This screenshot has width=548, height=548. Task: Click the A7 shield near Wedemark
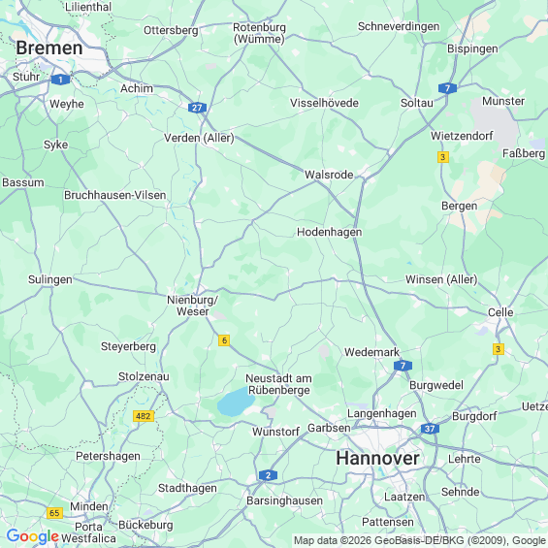click(403, 366)
